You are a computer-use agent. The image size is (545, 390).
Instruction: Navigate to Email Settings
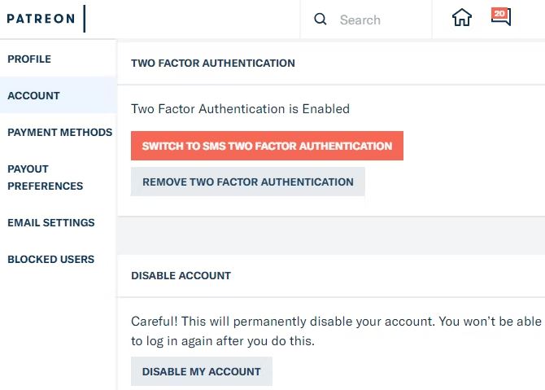click(x=50, y=222)
